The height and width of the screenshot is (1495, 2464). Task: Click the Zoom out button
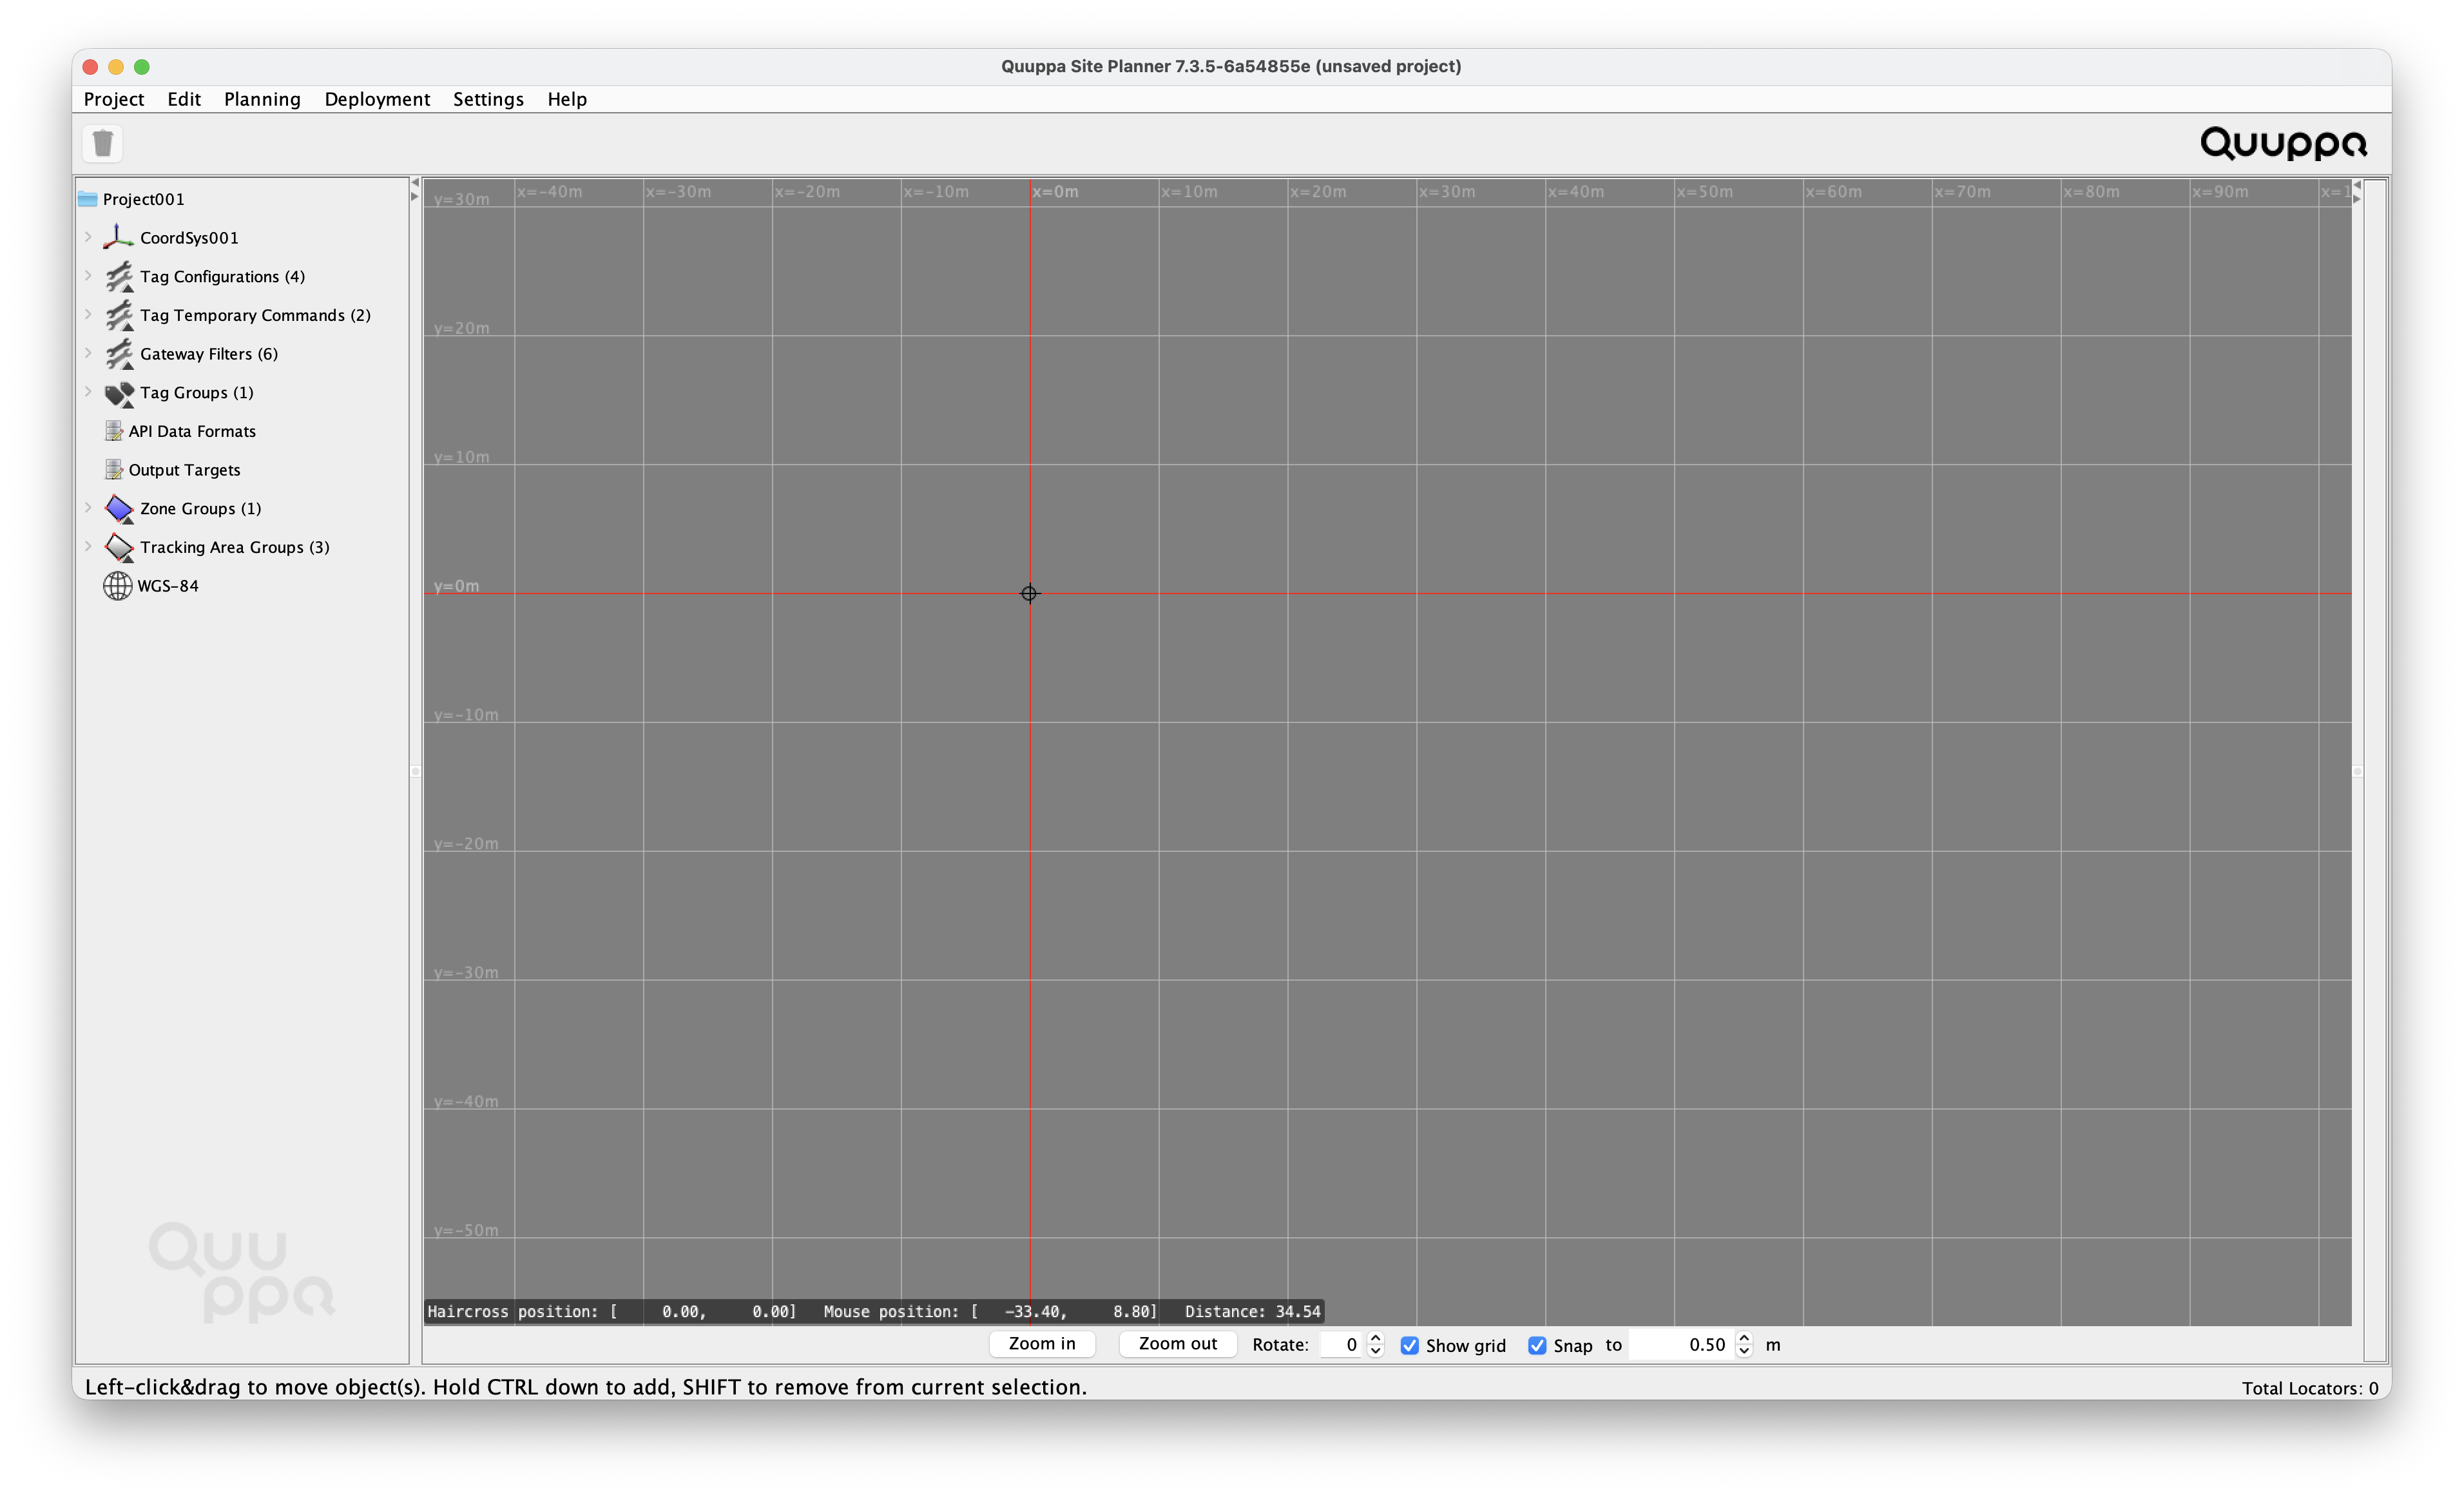click(x=1178, y=1344)
